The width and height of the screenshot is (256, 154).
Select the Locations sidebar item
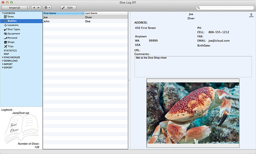pyautogui.click(x=13, y=25)
